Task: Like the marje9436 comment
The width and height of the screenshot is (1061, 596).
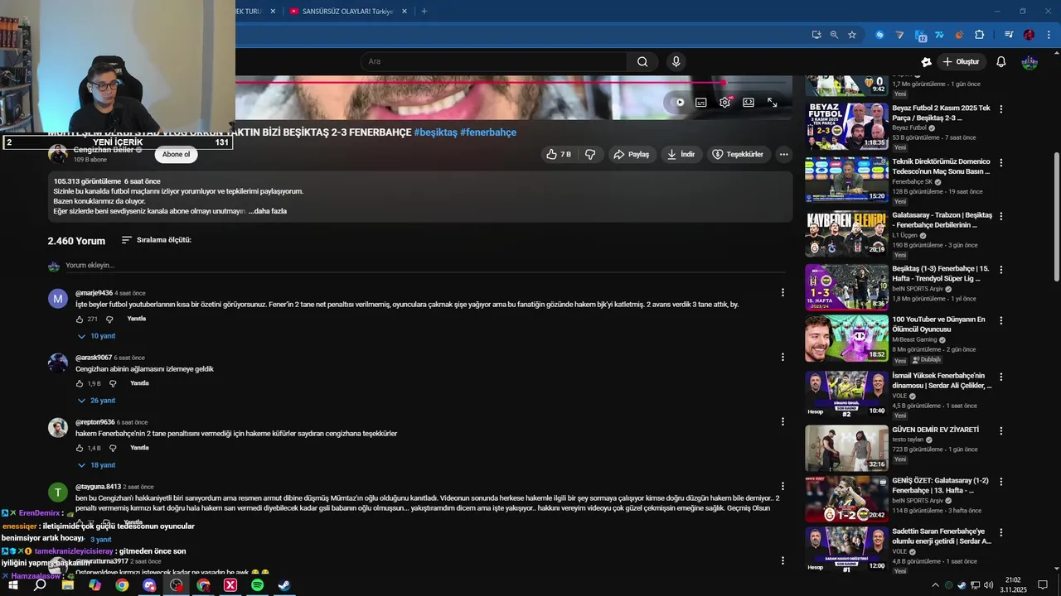Action: (x=80, y=319)
